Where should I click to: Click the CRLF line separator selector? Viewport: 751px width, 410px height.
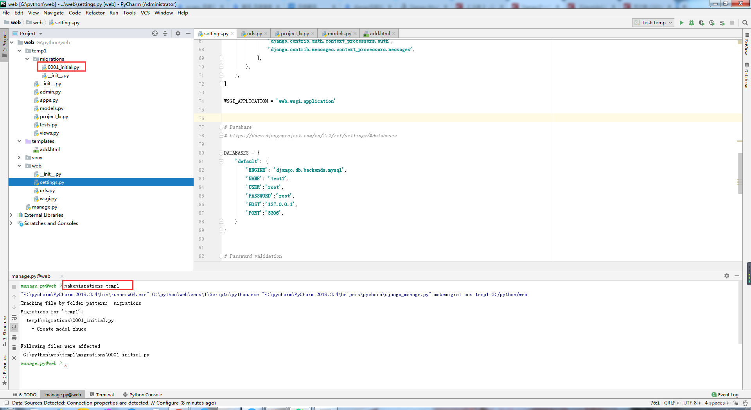pyautogui.click(x=671, y=403)
